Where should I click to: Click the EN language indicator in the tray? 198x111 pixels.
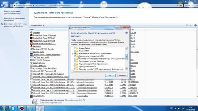tap(171, 108)
